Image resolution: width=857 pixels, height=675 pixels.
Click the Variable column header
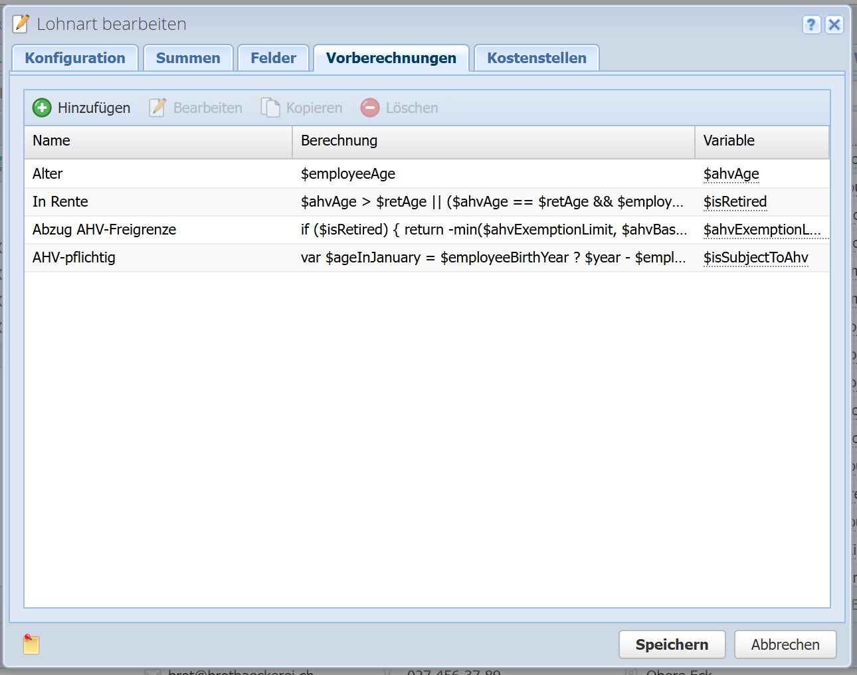pos(761,141)
